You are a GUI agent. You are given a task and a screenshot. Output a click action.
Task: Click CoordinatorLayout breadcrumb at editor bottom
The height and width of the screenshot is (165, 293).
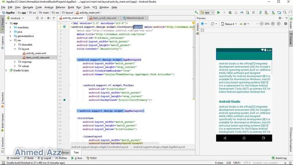tap(100, 147)
